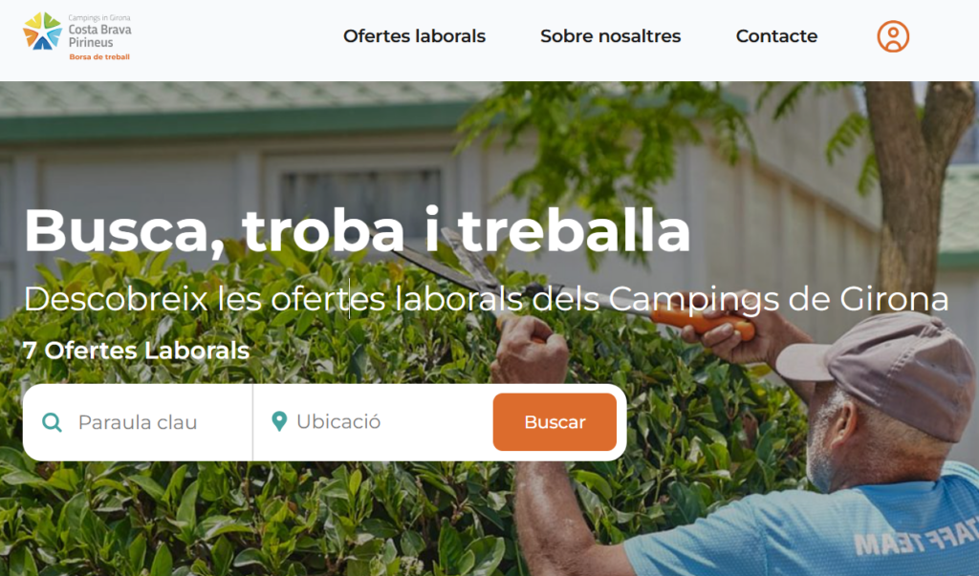Click the Descobreix les ofertes laborals subtitle
Viewport: 979px width, 576px height.
coord(487,299)
